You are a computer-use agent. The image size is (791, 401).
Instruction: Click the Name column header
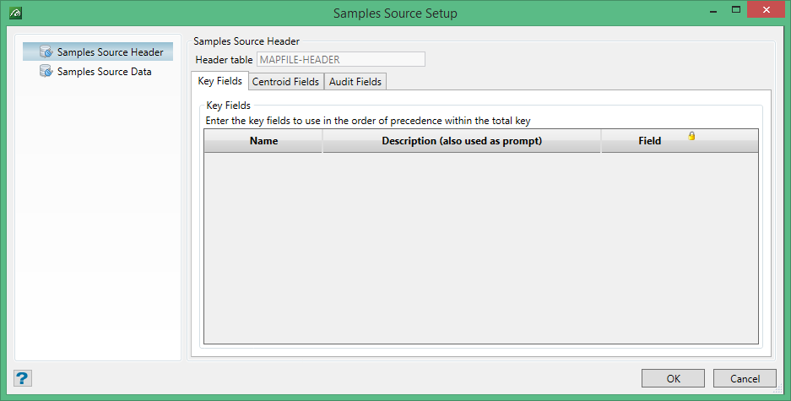(263, 141)
